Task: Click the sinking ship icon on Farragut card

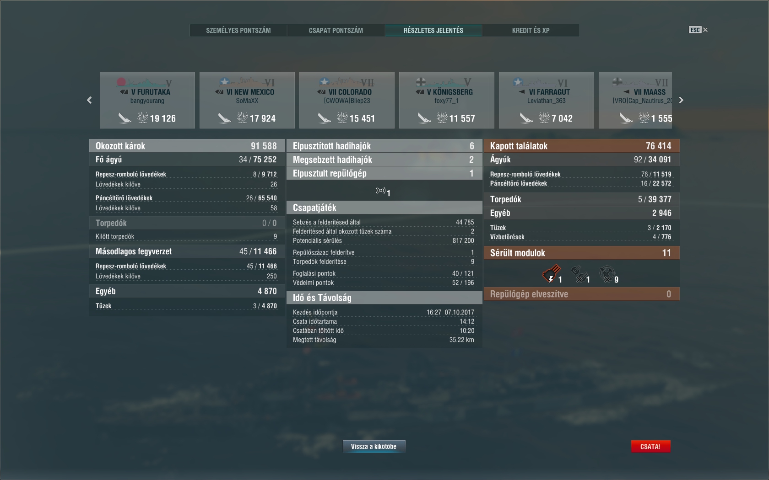Action: point(526,118)
